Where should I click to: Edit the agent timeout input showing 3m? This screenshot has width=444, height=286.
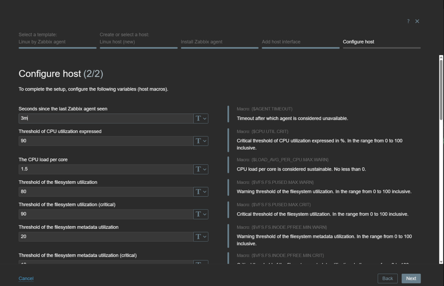pos(104,118)
